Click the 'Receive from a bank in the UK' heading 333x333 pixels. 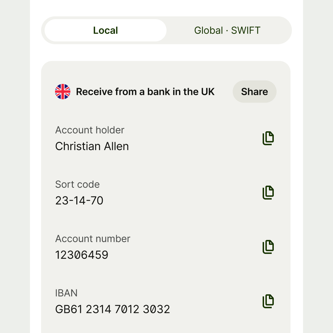tap(145, 92)
